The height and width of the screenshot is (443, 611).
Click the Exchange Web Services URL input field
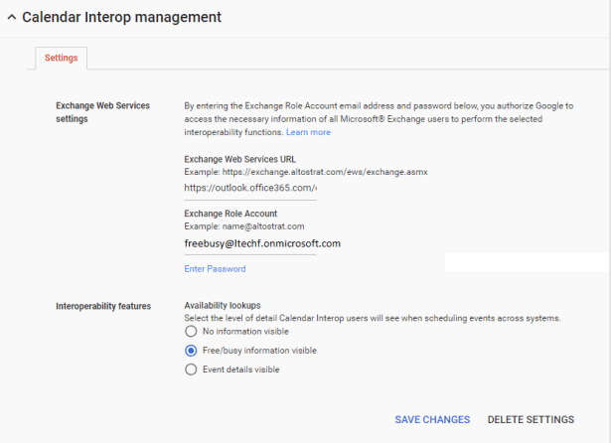pos(250,188)
